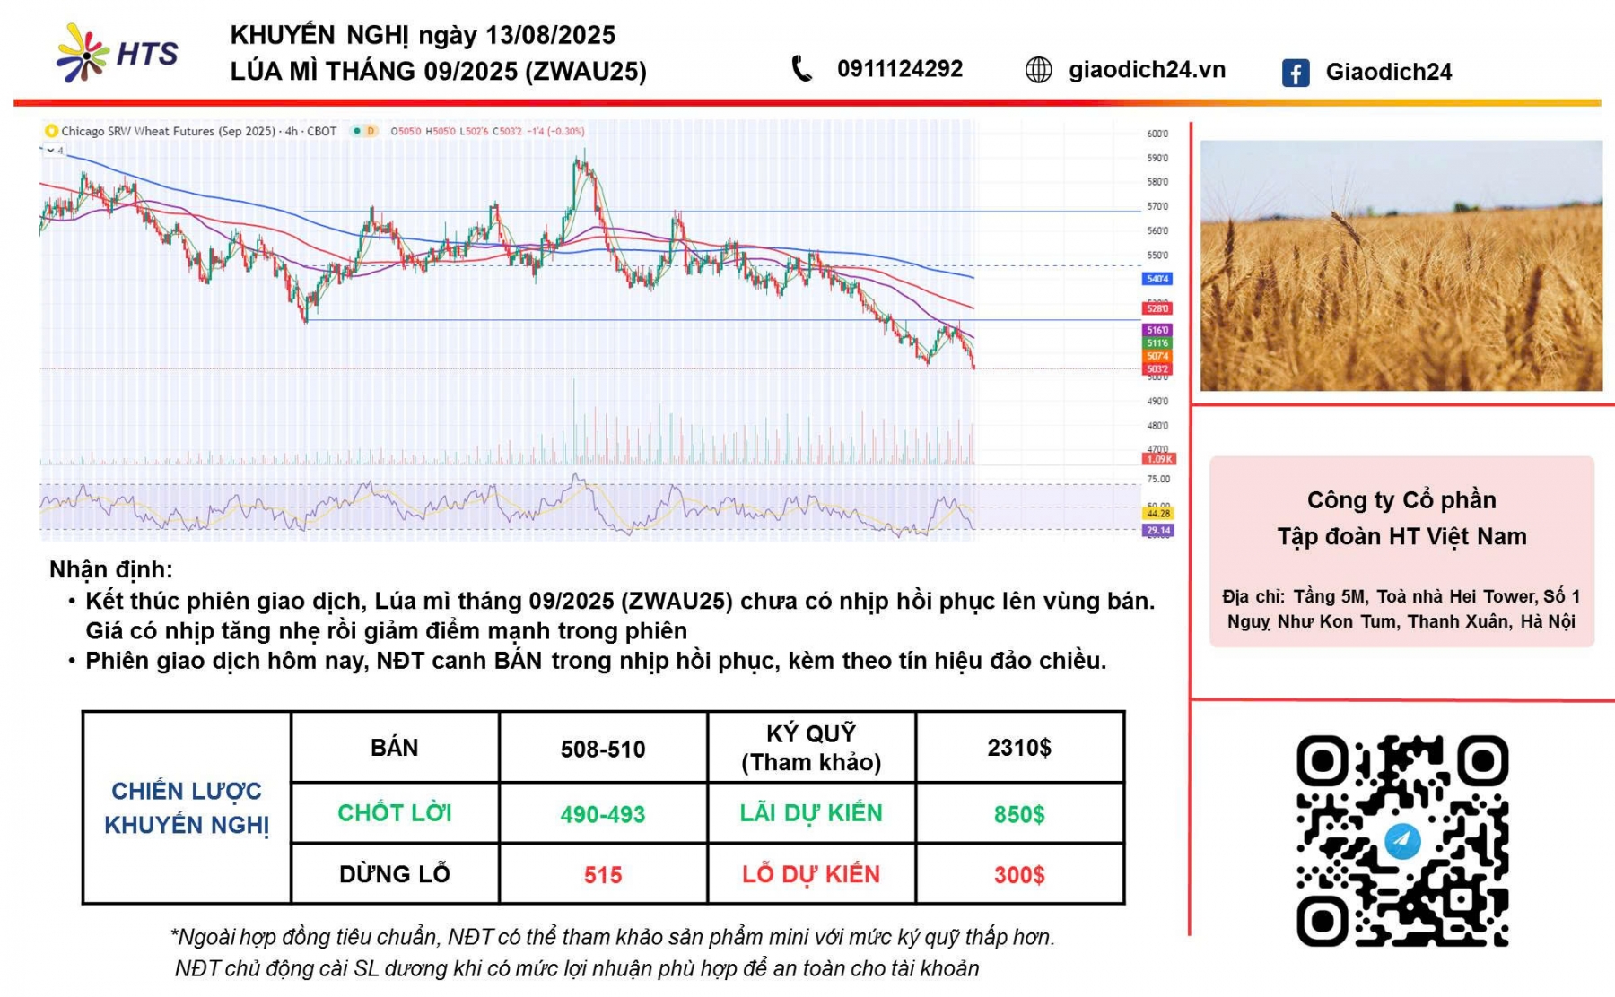Viewport: 1615px width, 997px height.
Task: Click the note about cài SL dương
Action: pyautogui.click(x=577, y=968)
